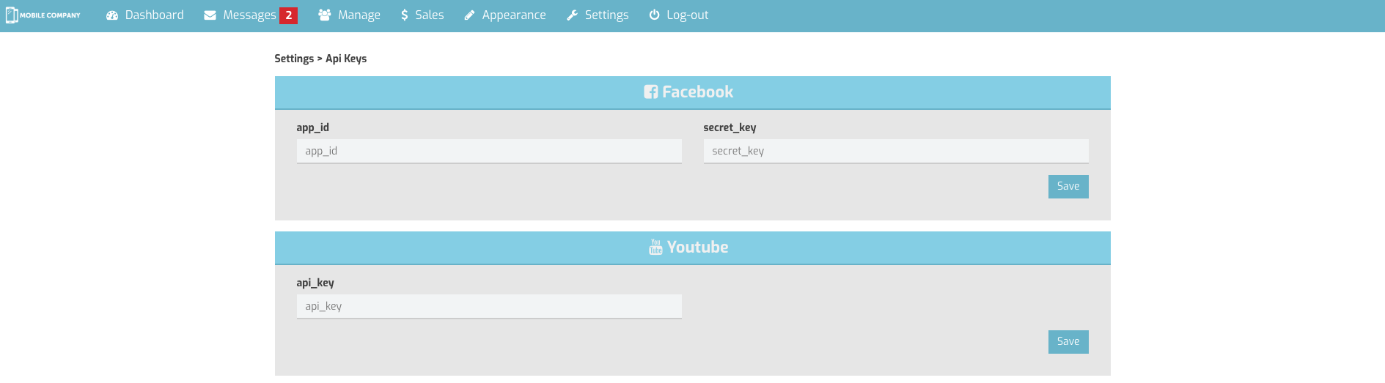Image resolution: width=1385 pixels, height=383 pixels.
Task: Focus the Facebook app_id input field
Action: click(x=489, y=152)
